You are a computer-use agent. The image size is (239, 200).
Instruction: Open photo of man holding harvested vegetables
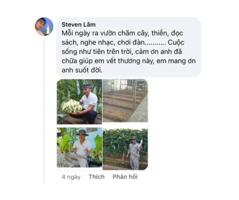[x=80, y=101]
